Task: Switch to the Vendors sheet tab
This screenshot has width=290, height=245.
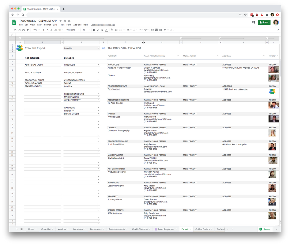Action: click(63, 229)
